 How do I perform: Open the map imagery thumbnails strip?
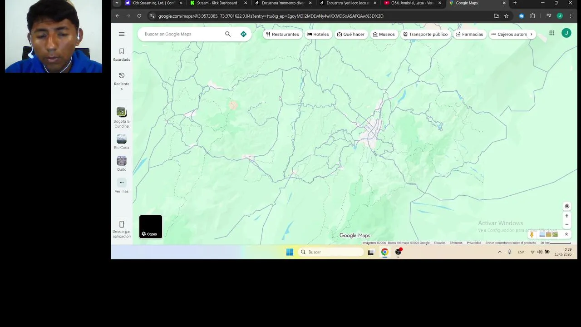tap(548, 234)
